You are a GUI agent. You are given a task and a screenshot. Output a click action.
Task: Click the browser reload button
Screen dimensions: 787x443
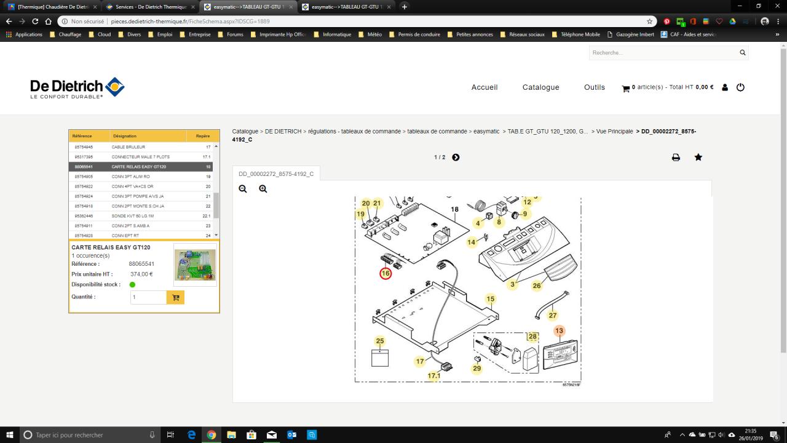(35, 21)
